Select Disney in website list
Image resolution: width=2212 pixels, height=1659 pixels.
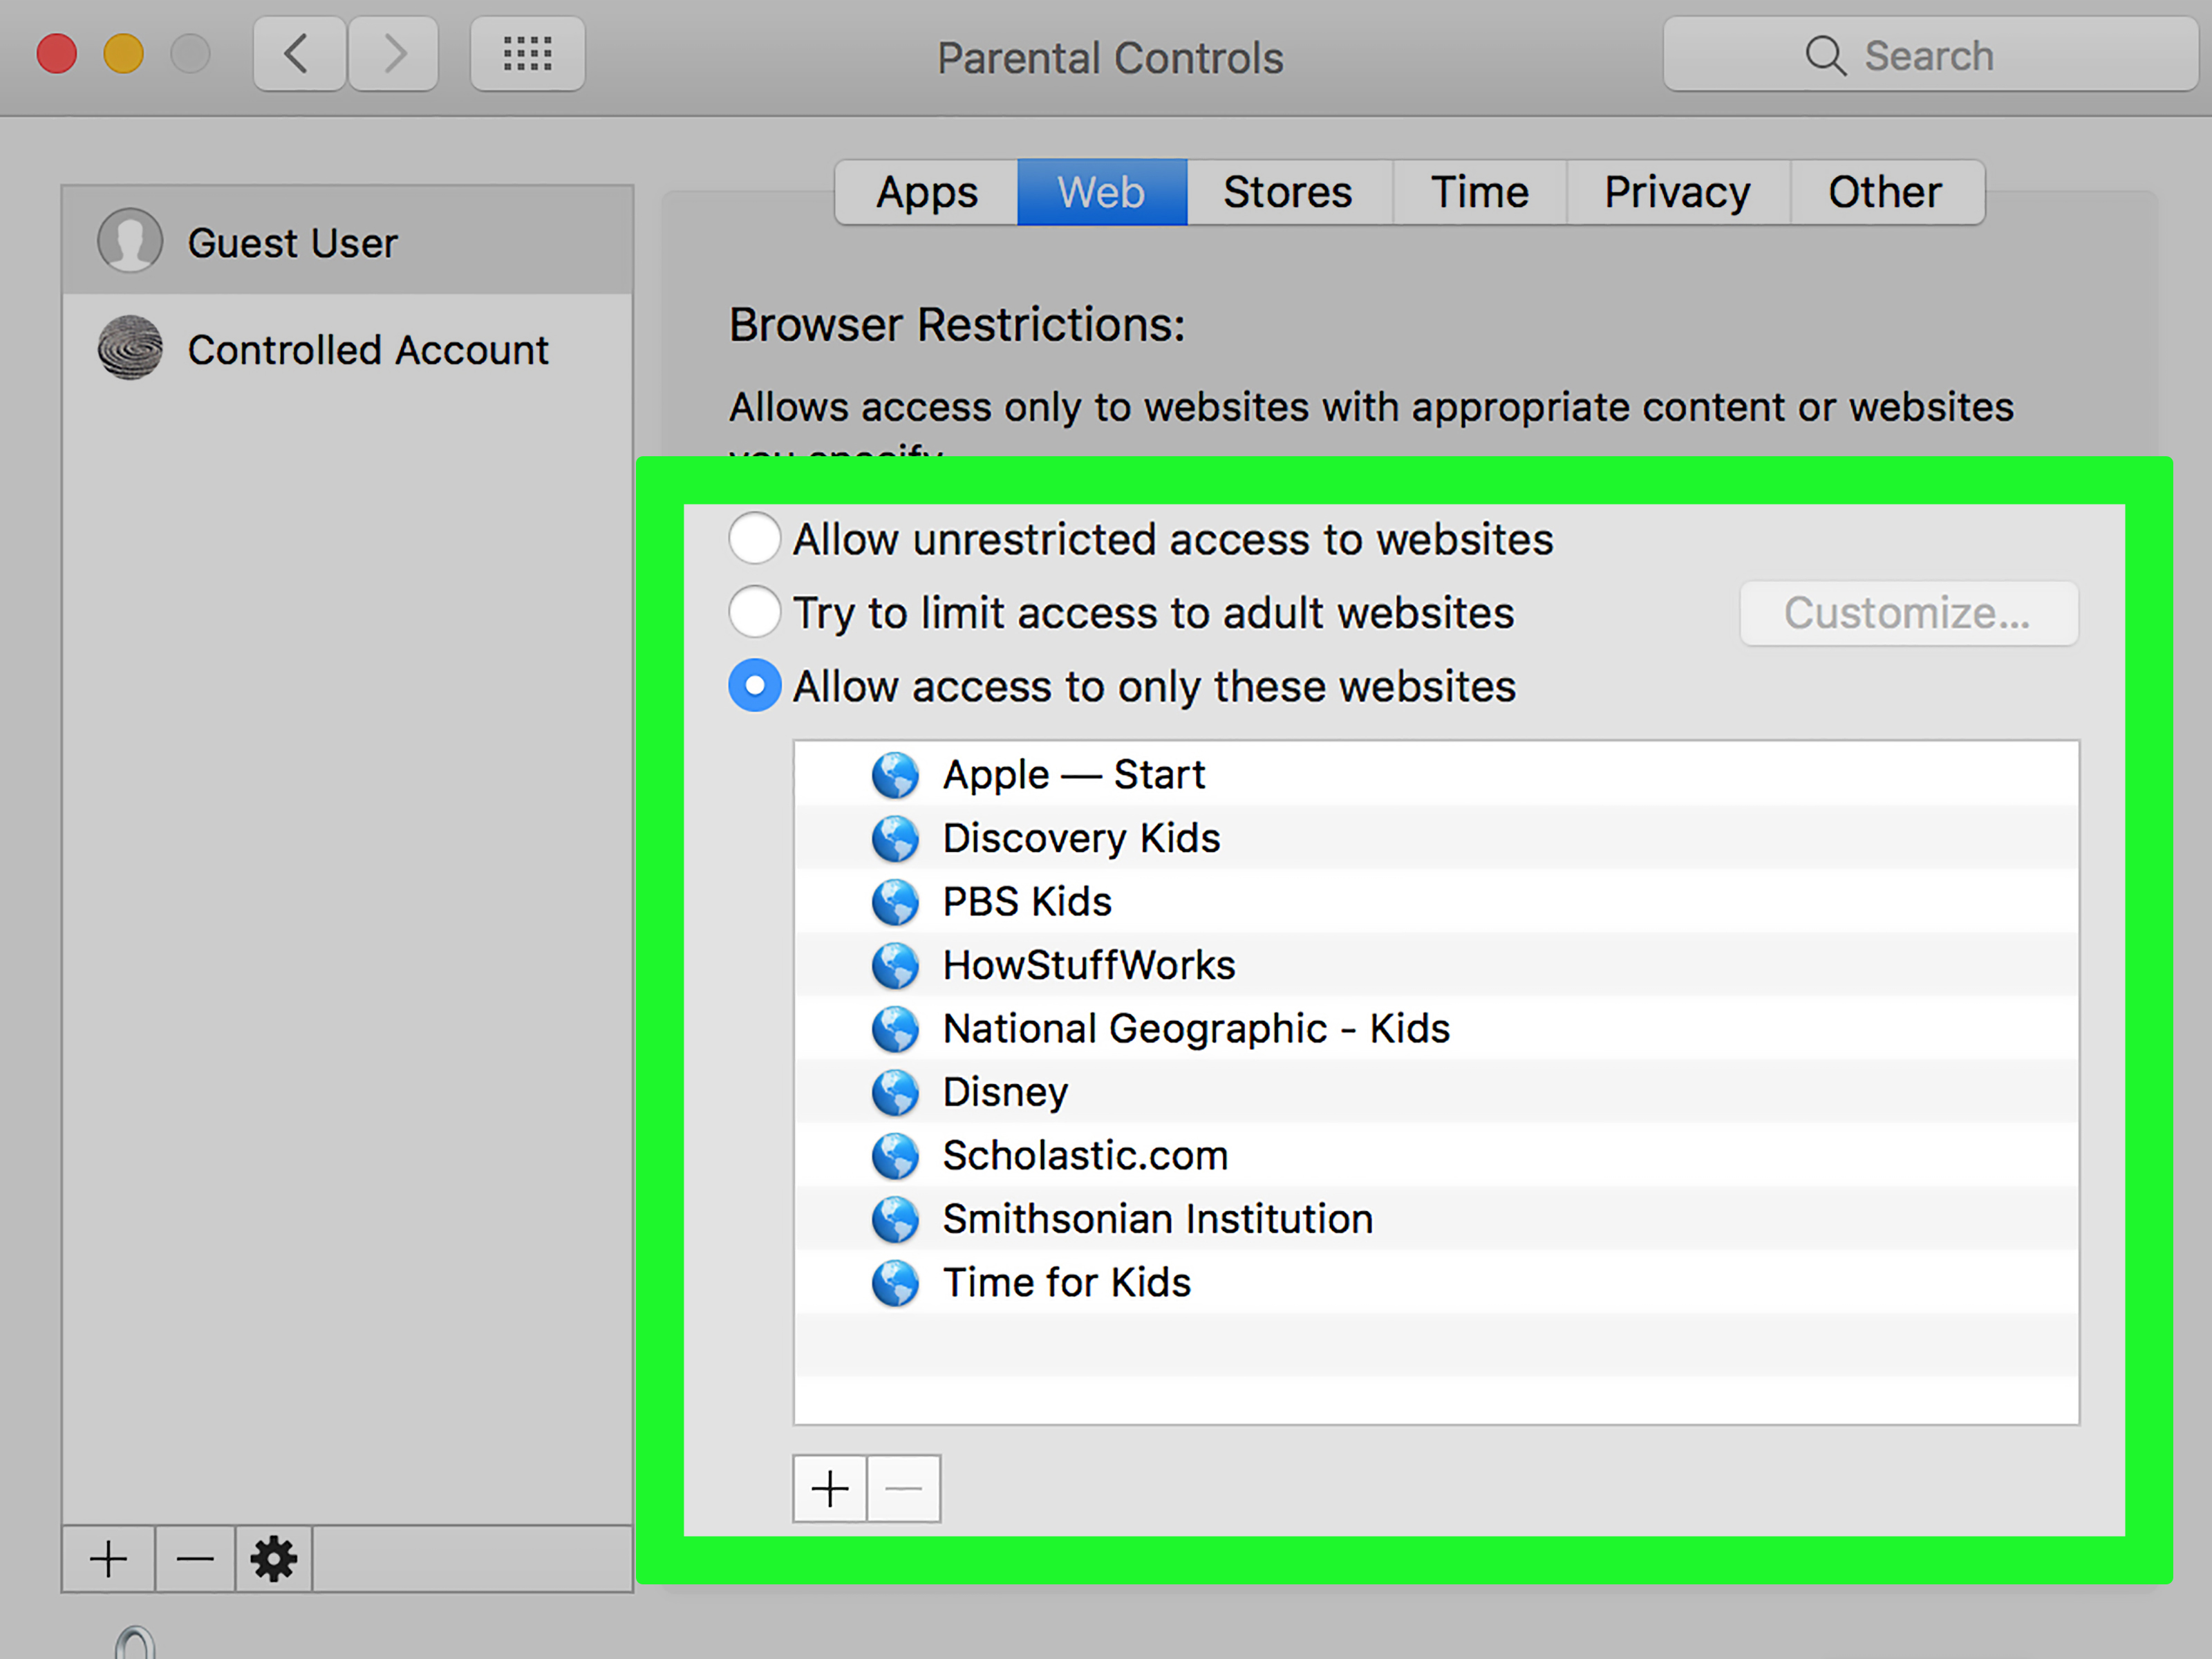coord(1436,1092)
